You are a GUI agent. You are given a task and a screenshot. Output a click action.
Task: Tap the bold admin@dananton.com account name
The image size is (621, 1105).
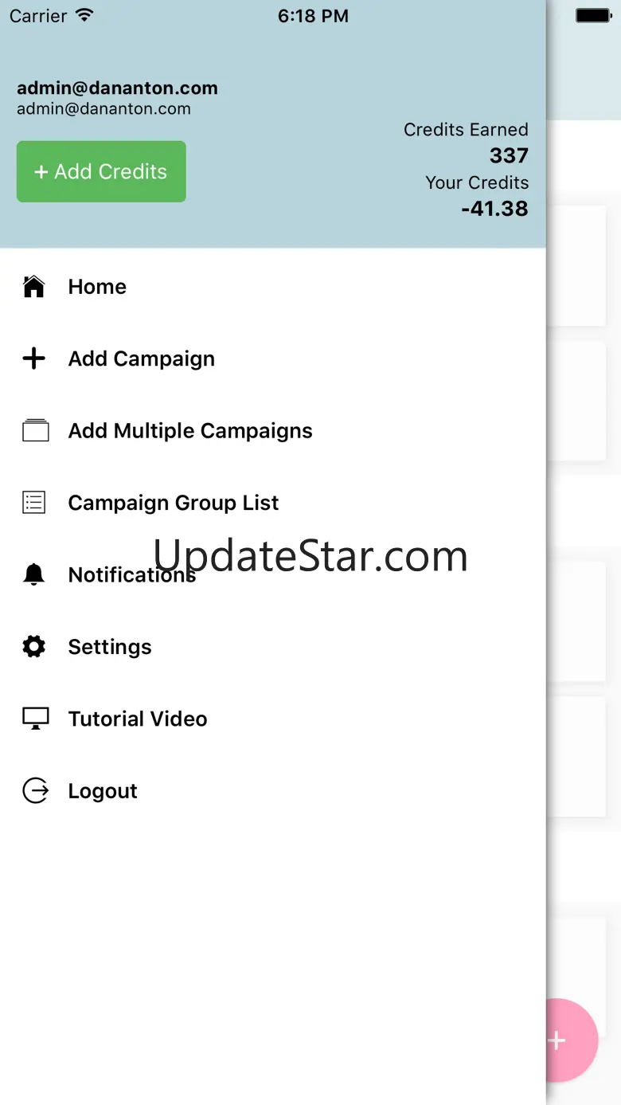pos(117,88)
